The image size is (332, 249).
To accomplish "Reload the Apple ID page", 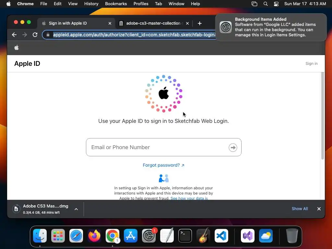I will (x=35, y=35).
